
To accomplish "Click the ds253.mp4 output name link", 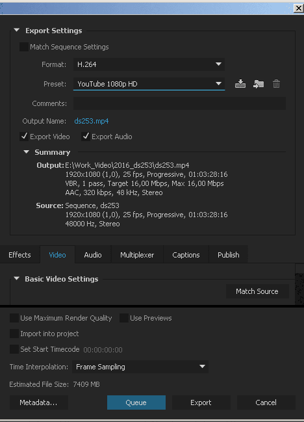I will [92, 121].
